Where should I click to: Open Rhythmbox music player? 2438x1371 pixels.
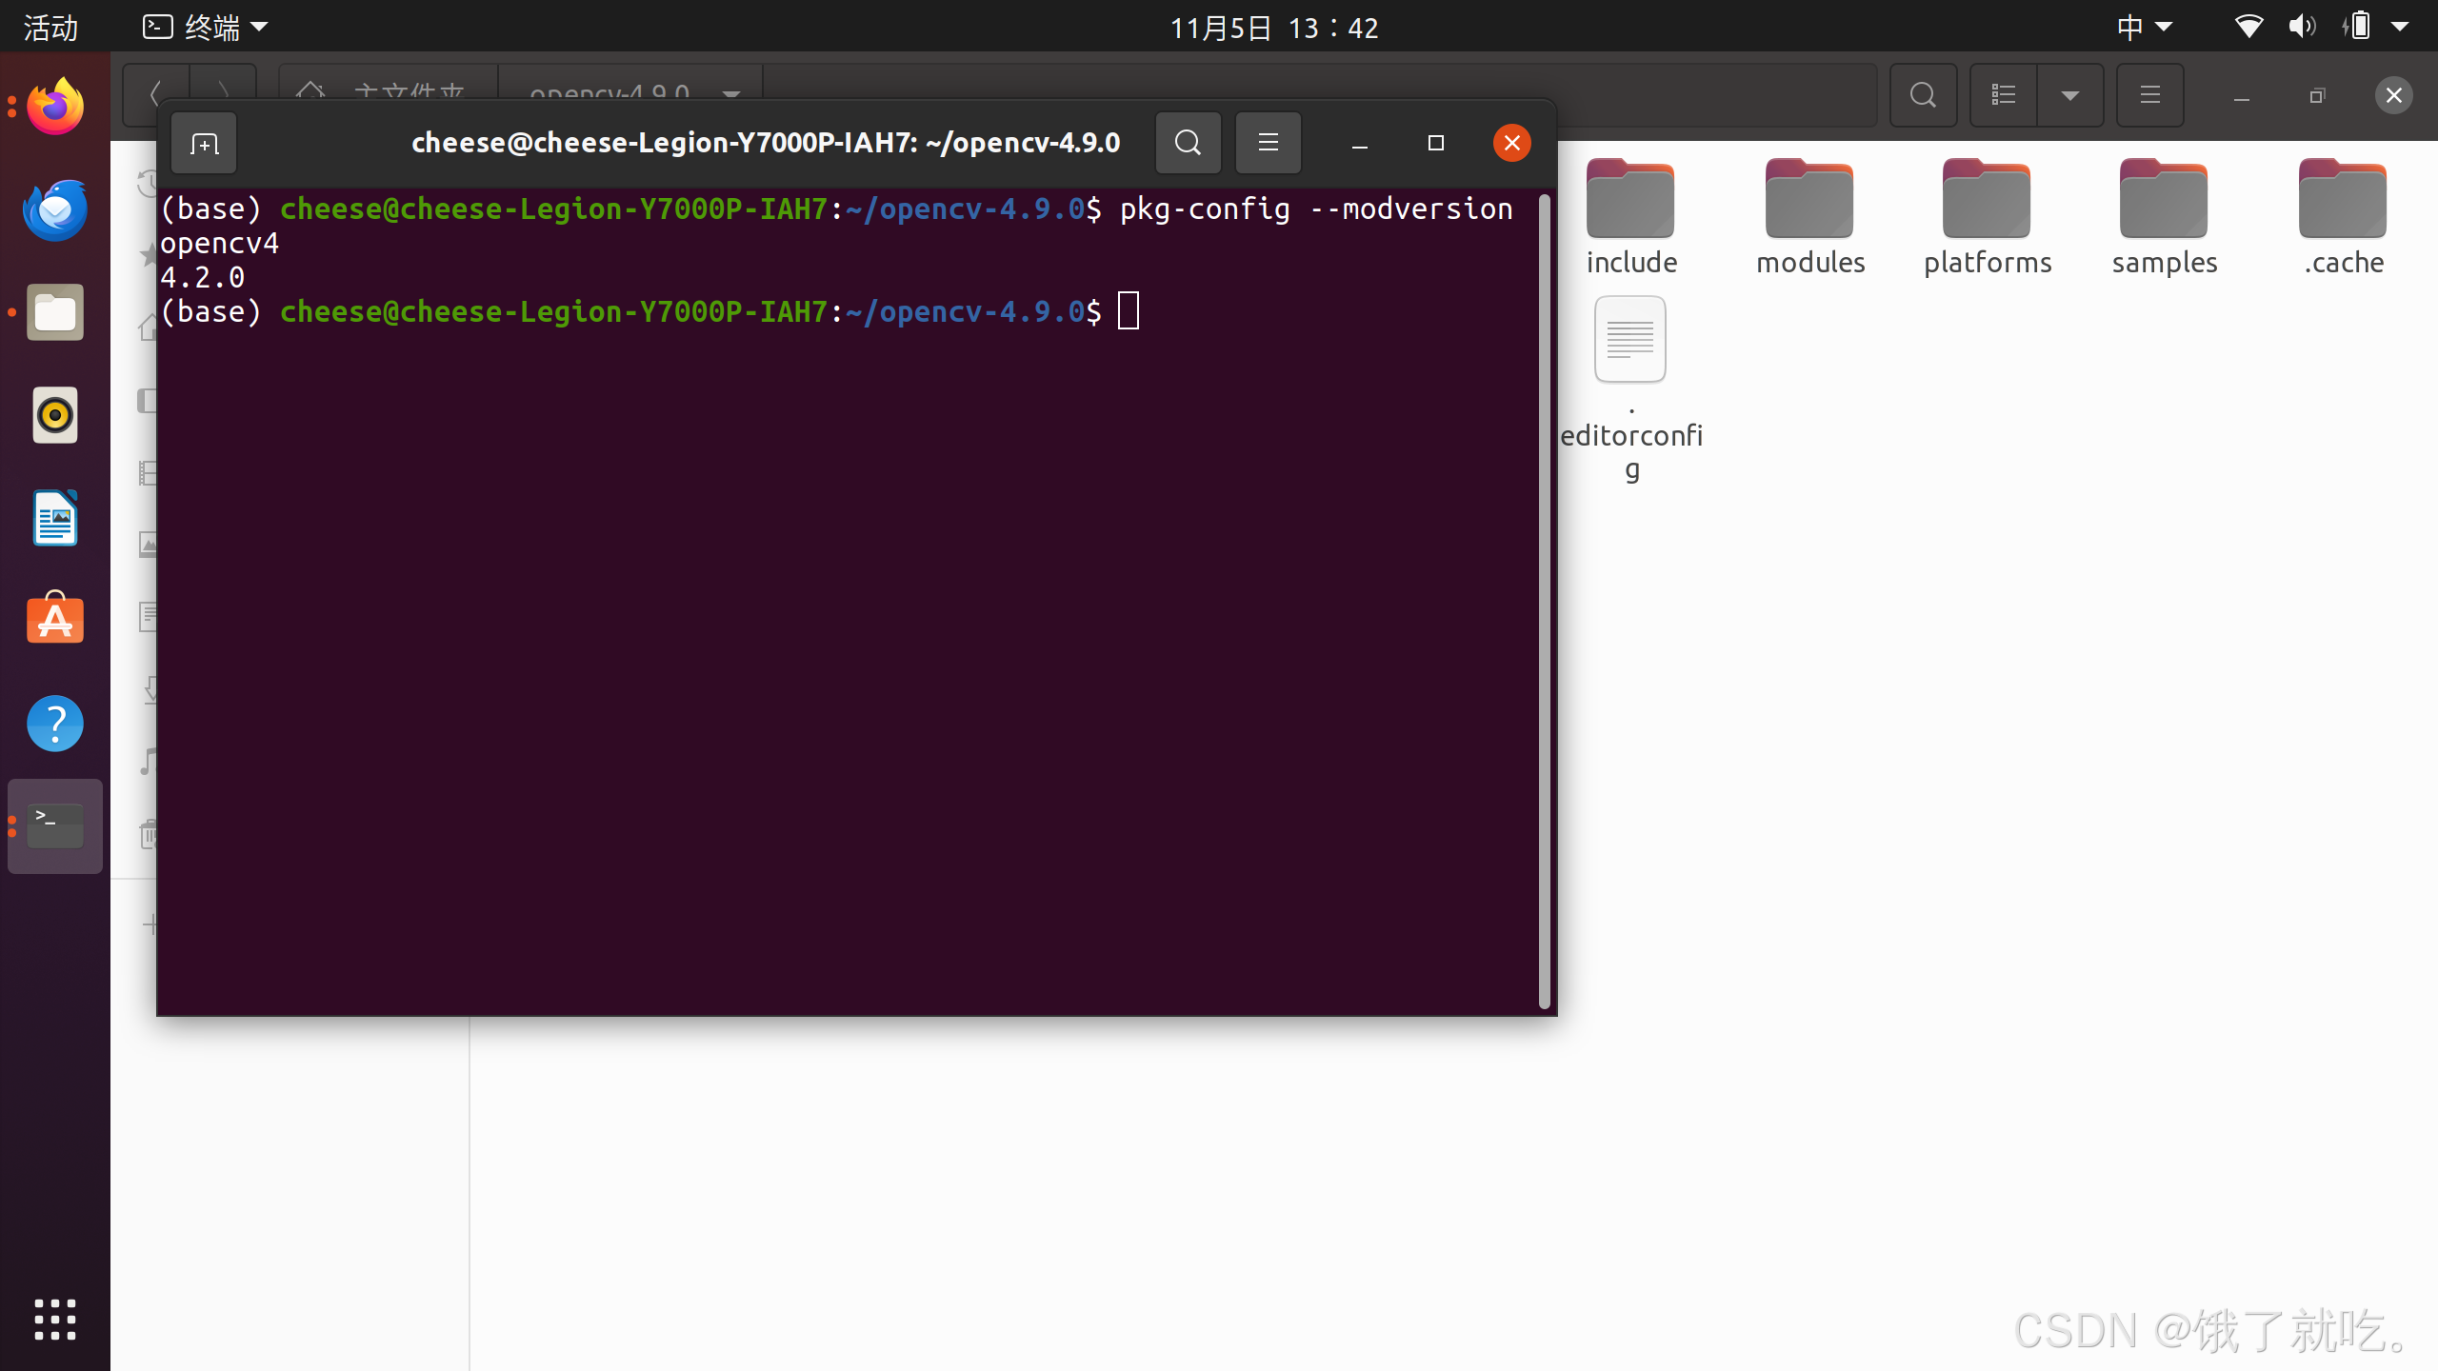[x=54, y=415]
